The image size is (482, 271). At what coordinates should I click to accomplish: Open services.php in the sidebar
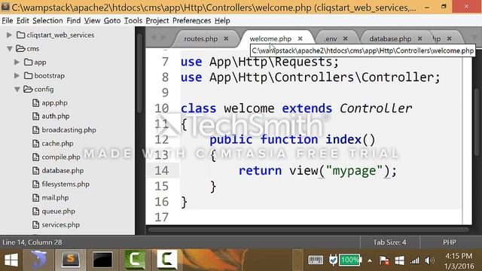pyautogui.click(x=60, y=224)
